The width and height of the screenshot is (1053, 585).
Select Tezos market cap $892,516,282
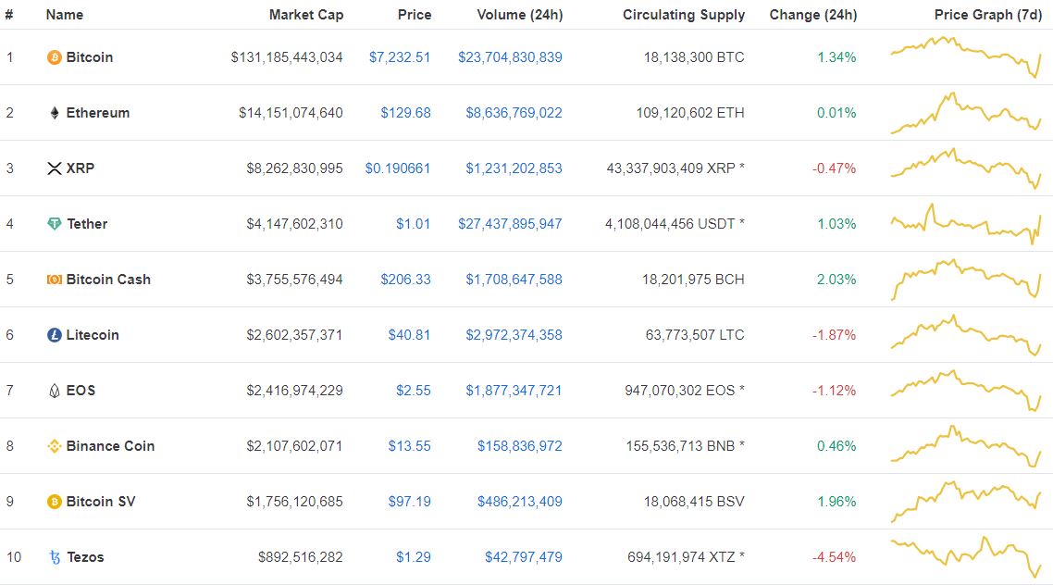coord(300,557)
